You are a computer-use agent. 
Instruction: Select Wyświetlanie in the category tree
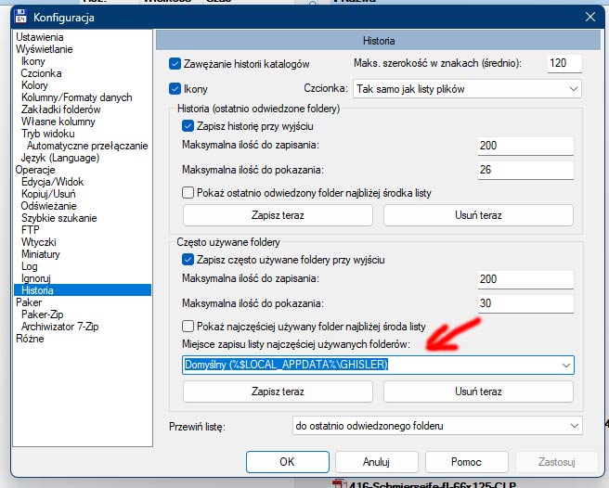pyautogui.click(x=45, y=49)
